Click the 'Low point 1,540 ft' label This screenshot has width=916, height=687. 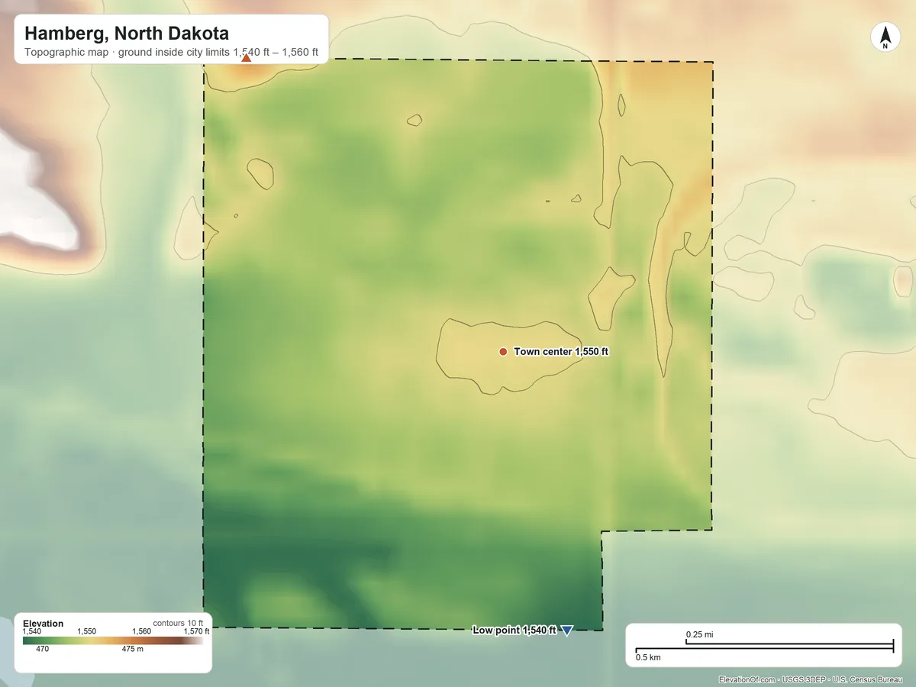coord(514,630)
